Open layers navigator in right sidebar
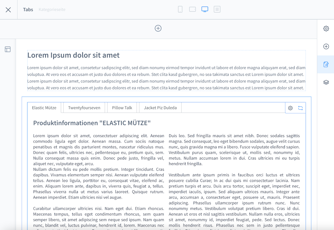334x230 pixels. pos(326,82)
